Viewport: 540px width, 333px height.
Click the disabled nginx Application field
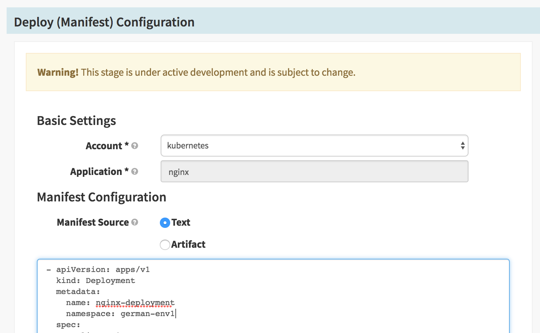[314, 172]
